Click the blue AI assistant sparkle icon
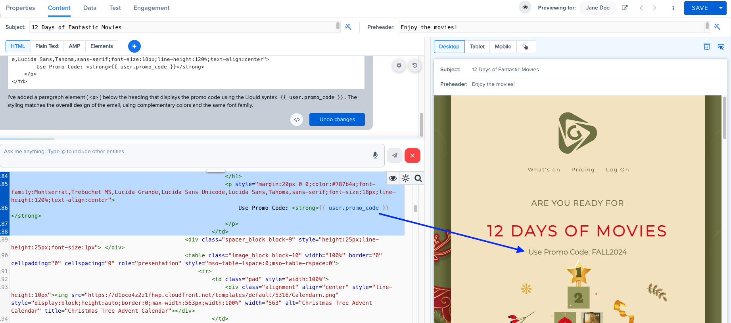The image size is (731, 323). pos(134,46)
